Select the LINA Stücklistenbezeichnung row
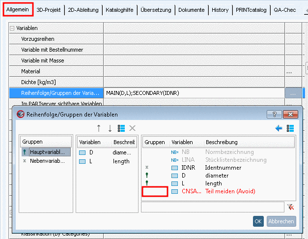 click(219, 160)
